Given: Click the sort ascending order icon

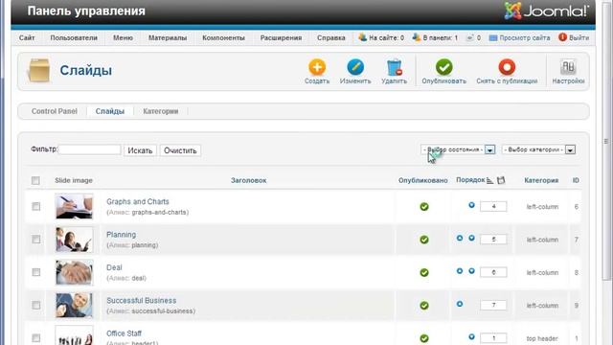Looking at the screenshot, I should click(x=489, y=180).
